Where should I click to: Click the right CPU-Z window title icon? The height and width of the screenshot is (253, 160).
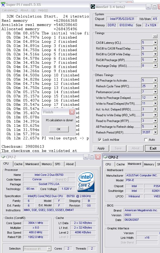tap(105, 157)
